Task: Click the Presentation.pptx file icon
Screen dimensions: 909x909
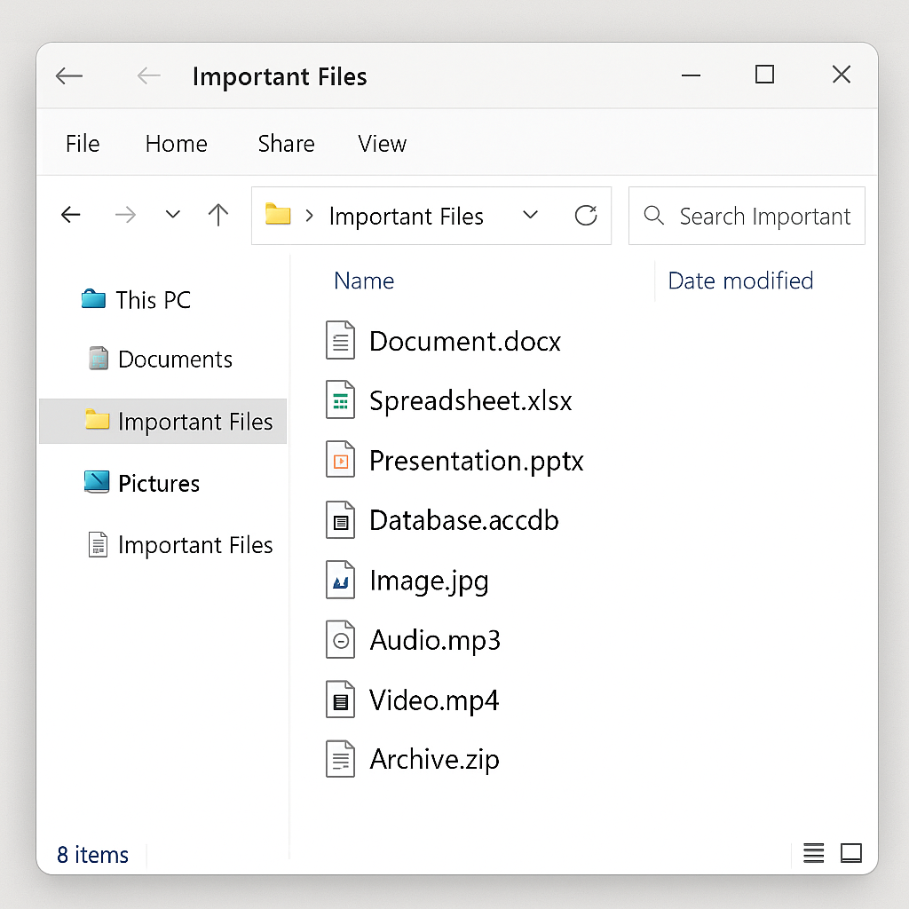Action: coord(340,461)
